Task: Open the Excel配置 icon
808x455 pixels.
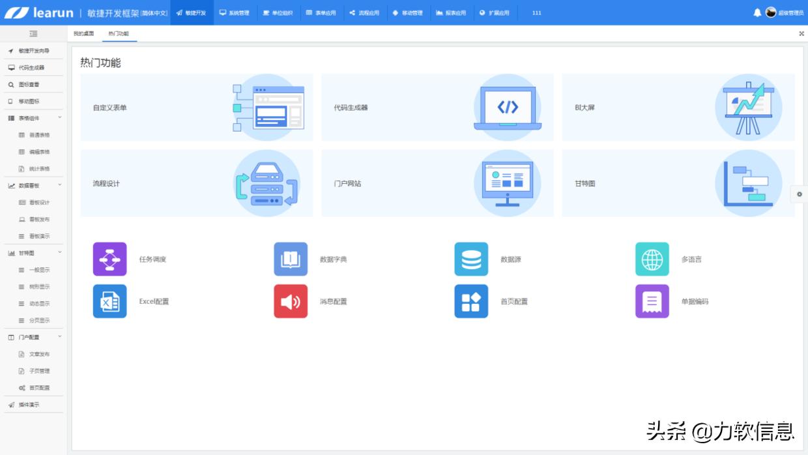Action: click(x=109, y=301)
